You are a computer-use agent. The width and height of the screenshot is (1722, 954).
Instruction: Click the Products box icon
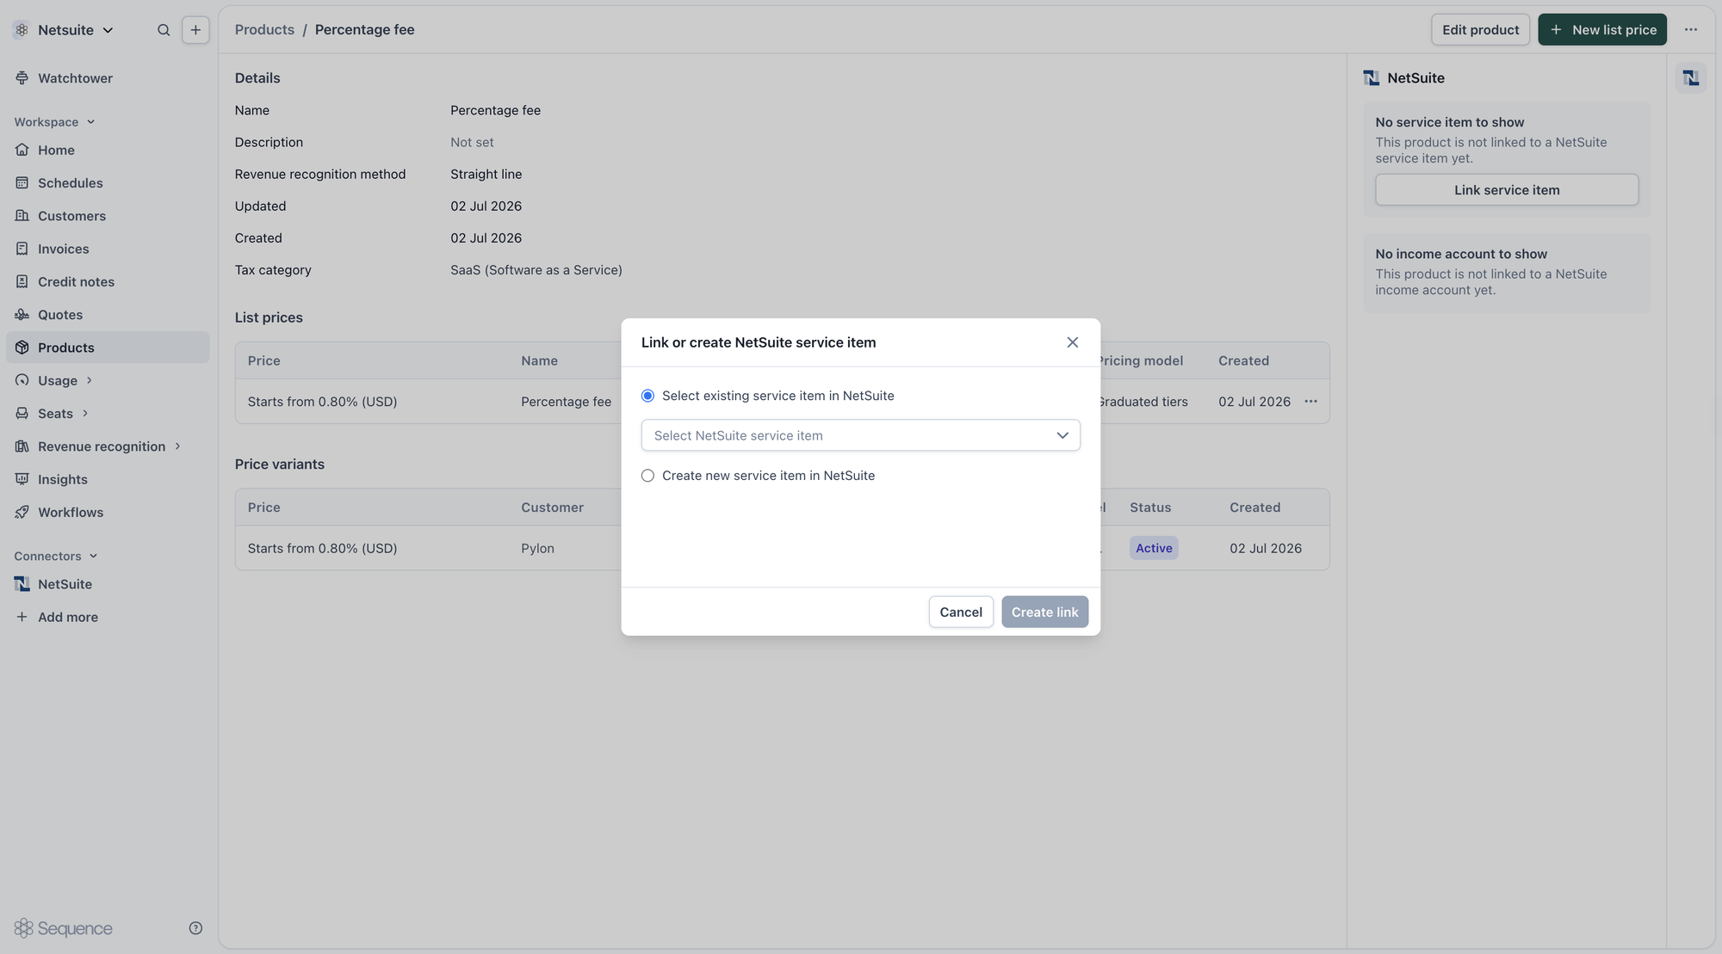(x=22, y=348)
